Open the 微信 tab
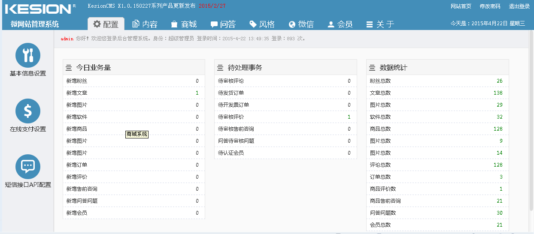This screenshot has height=234, width=534. pos(301,24)
